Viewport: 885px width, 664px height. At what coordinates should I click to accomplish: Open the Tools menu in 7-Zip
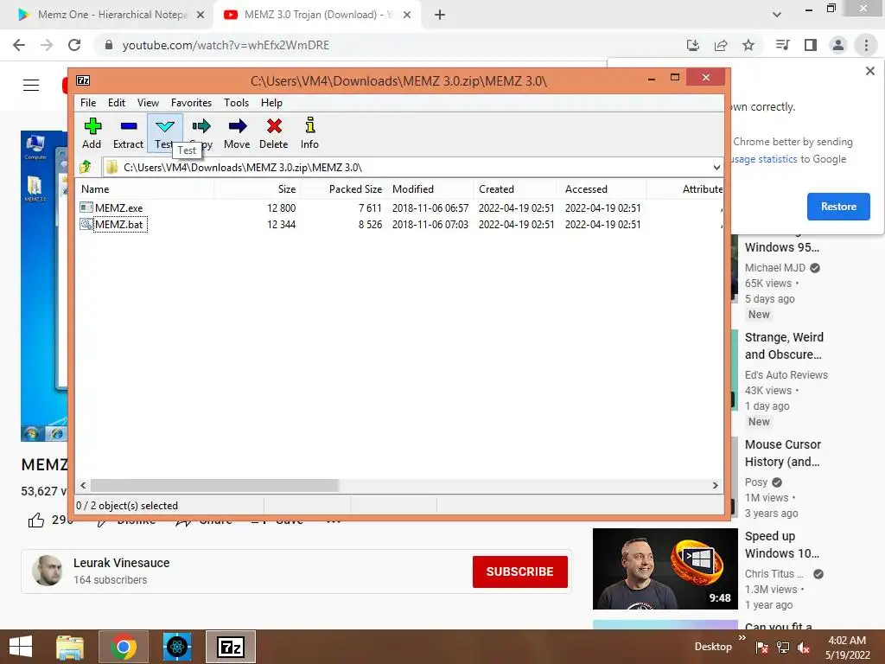pos(236,103)
